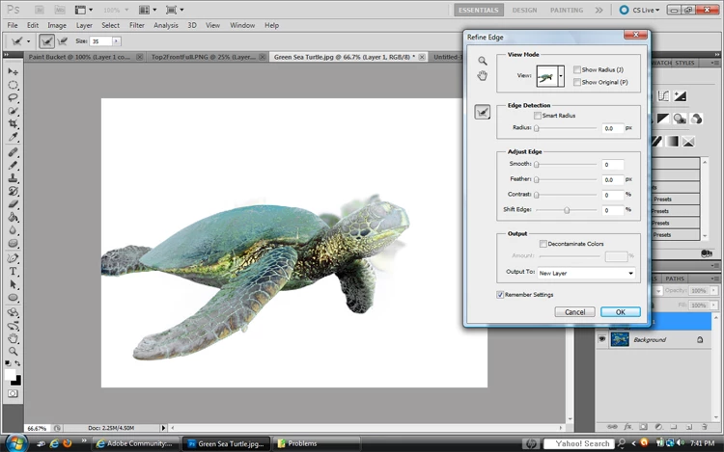Viewport: 724px width, 452px height.
Task: Select the Hand tool in Refine Edge dialog
Action: pyautogui.click(x=482, y=76)
